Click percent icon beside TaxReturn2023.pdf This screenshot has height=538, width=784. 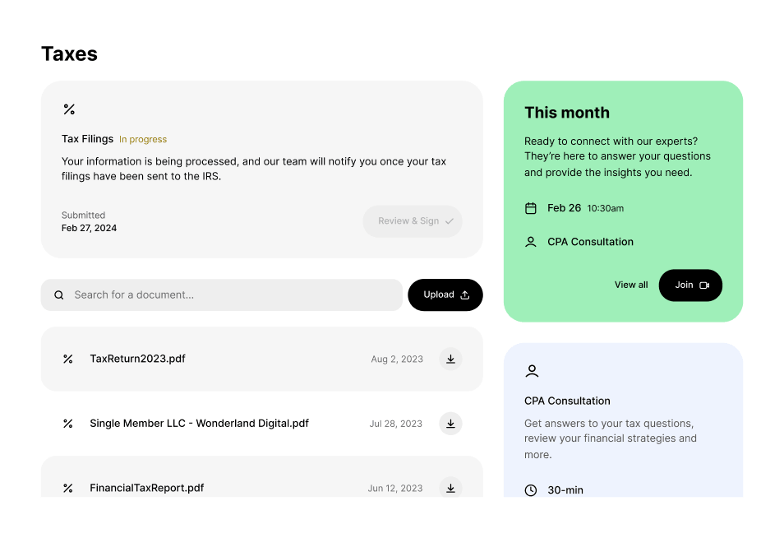68,359
